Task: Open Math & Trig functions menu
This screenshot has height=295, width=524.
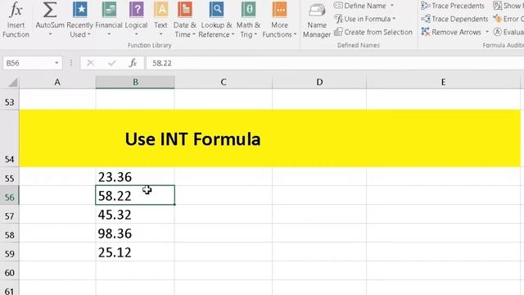Action: (248, 20)
